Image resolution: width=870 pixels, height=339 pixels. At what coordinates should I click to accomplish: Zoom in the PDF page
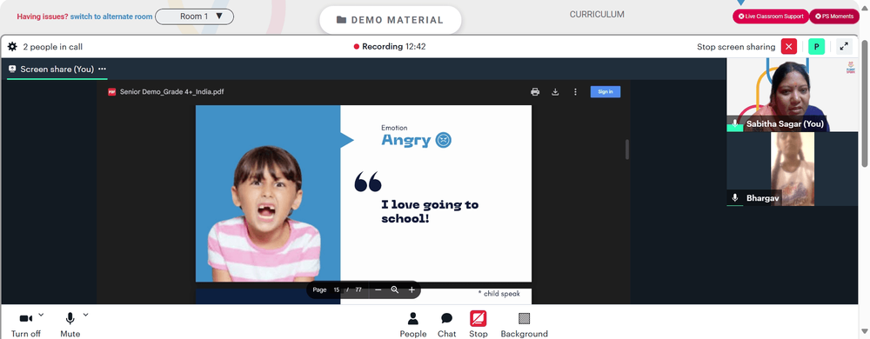pyautogui.click(x=412, y=289)
